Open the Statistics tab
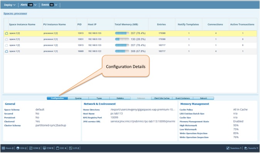This screenshot has width=260, height=153. click(120, 98)
